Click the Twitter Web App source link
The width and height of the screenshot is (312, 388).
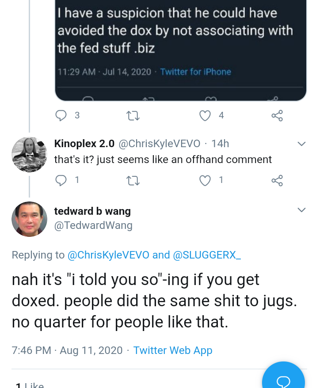click(x=173, y=350)
